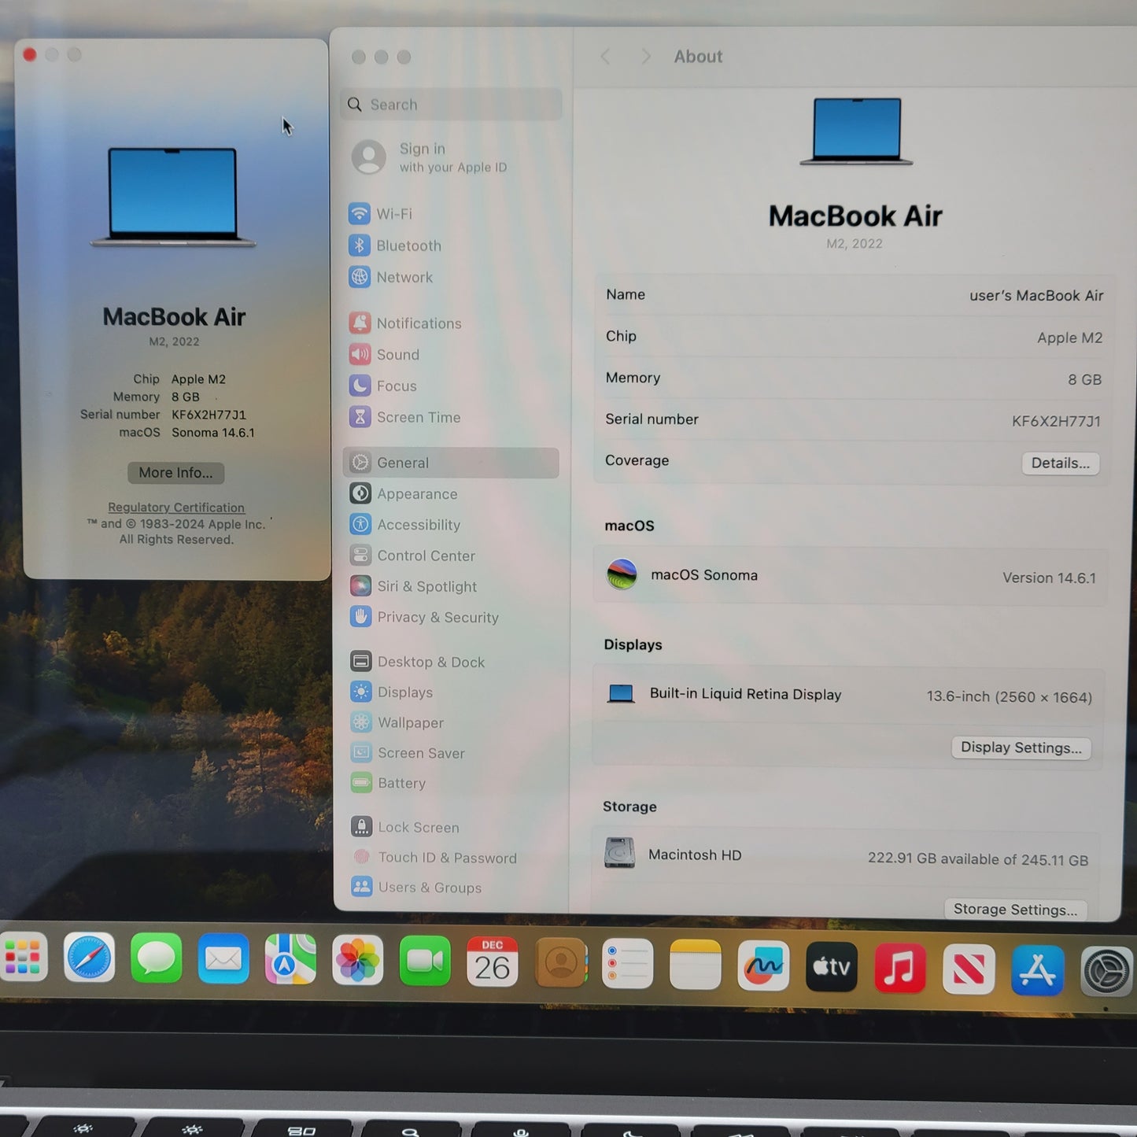Open Wi-Fi settings in the sidebar
Viewport: 1137px width, 1137px height.
(395, 213)
